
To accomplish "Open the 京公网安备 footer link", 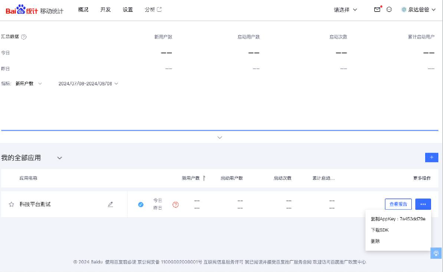I will pos(170,262).
